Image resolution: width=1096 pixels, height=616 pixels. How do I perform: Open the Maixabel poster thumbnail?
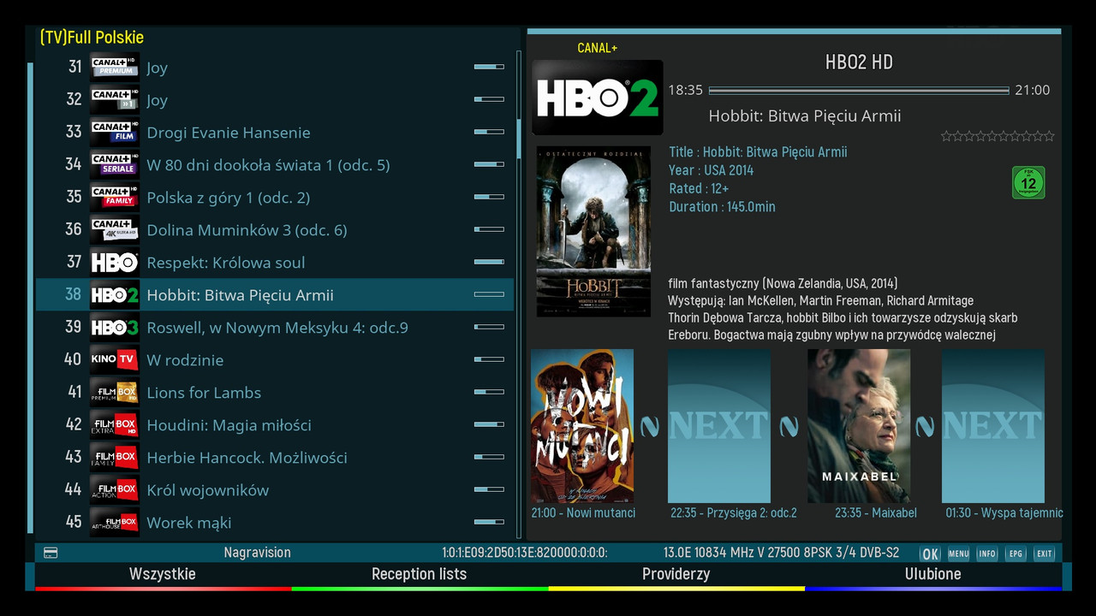click(859, 426)
